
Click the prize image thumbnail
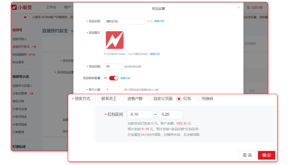[115, 40]
